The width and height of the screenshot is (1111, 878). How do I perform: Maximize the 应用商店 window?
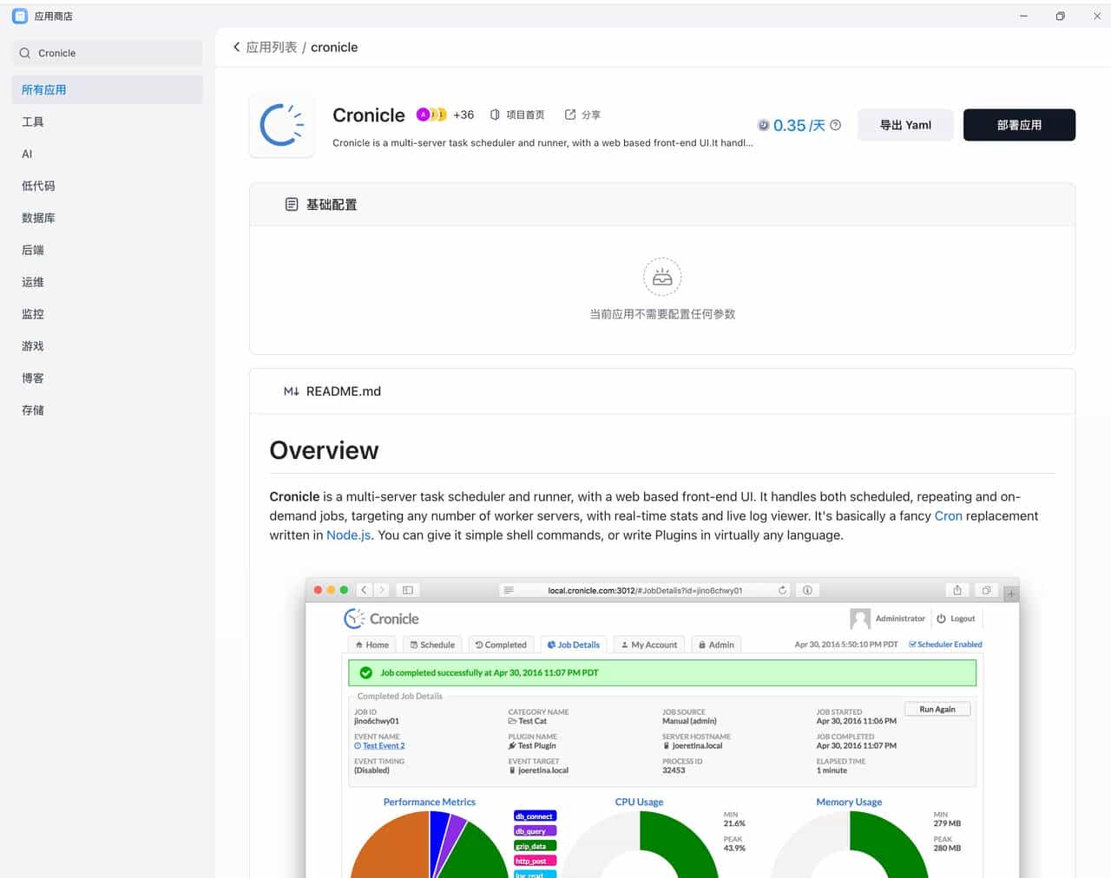coord(1060,16)
